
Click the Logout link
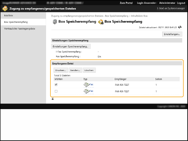coord(181,3)
